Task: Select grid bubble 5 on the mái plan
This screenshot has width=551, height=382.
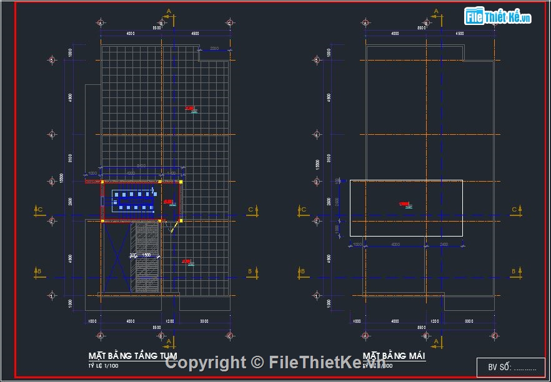Action: 317,60
